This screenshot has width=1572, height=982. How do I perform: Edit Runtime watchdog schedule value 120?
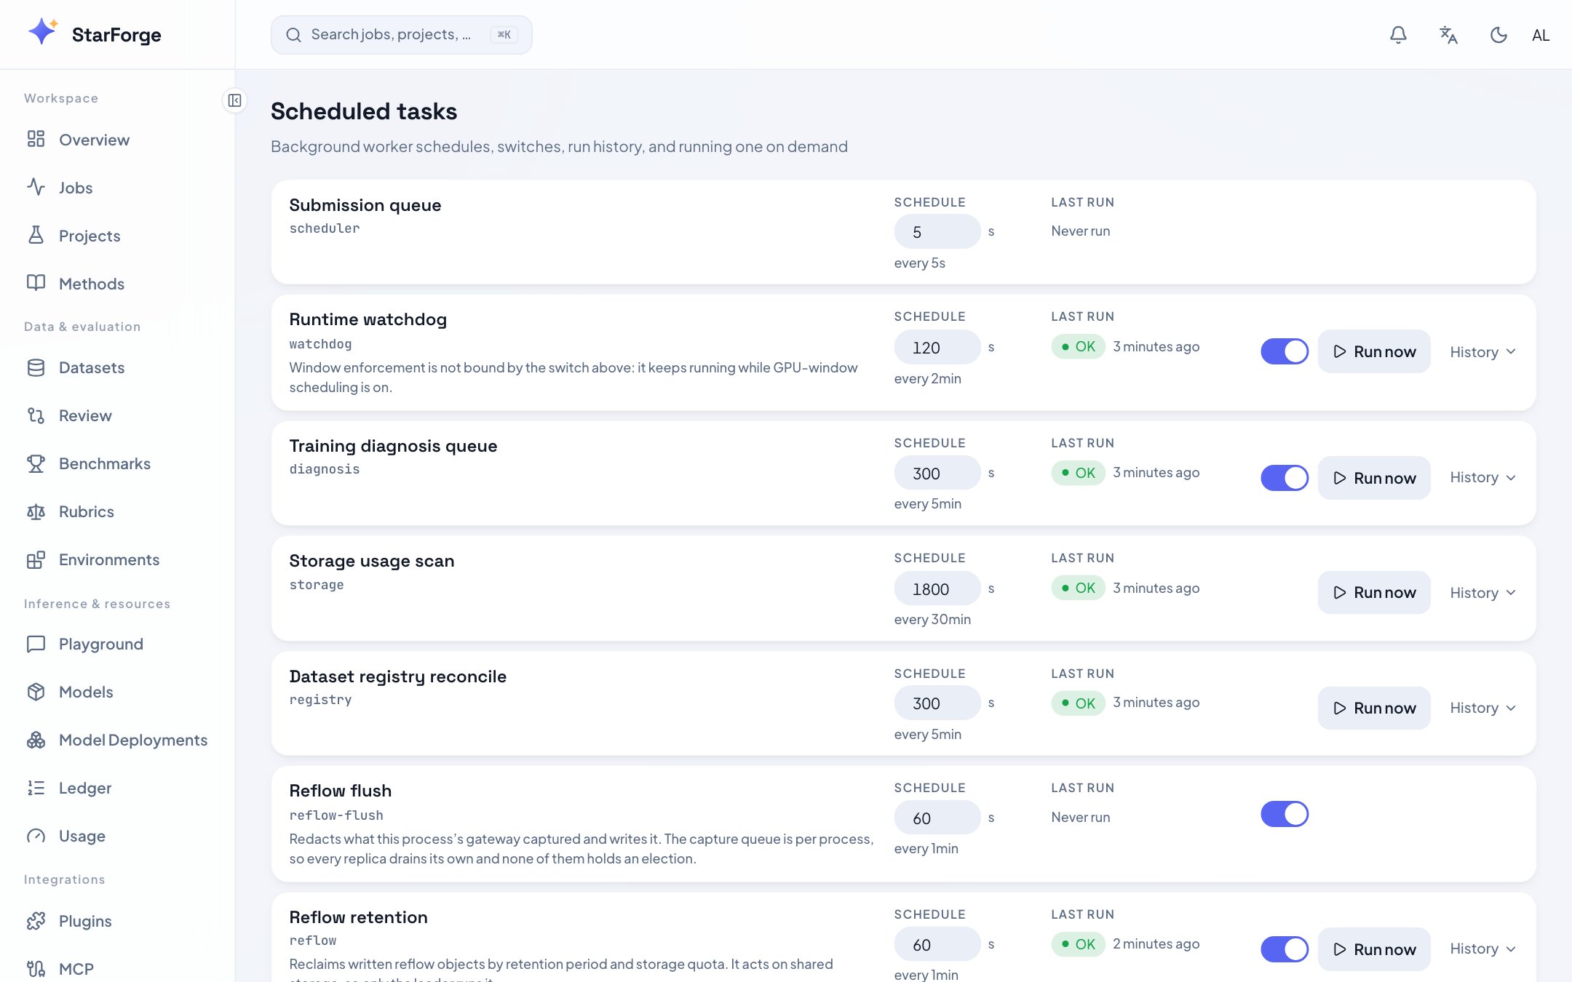coord(937,347)
